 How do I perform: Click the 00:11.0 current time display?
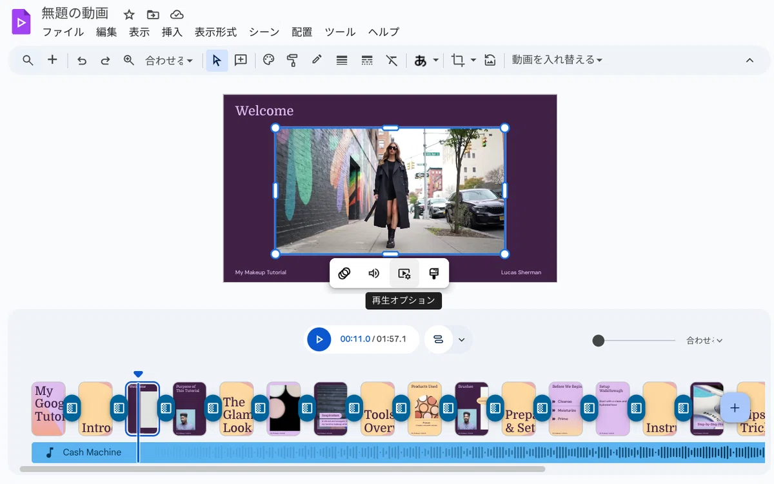355,339
